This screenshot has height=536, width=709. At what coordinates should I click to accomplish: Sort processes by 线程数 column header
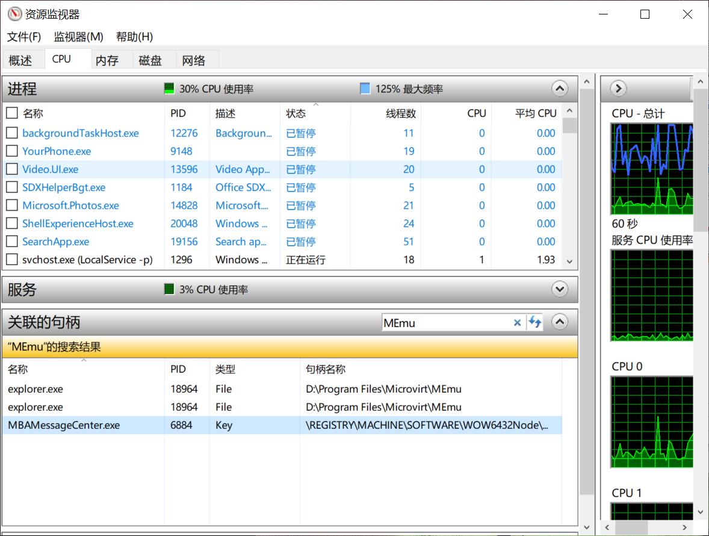coord(400,113)
